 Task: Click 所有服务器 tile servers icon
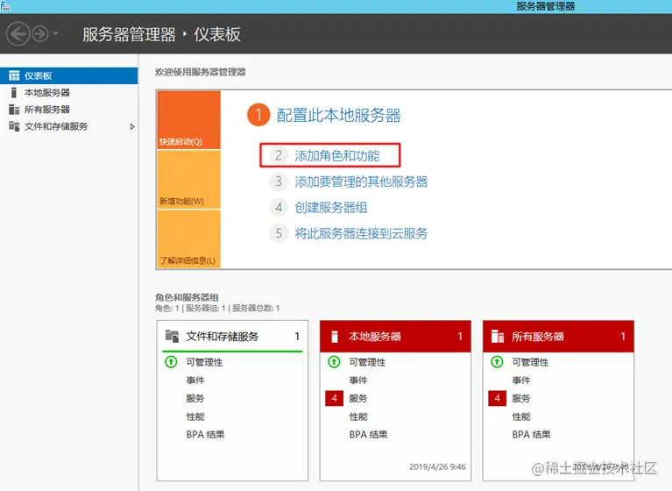click(x=498, y=337)
